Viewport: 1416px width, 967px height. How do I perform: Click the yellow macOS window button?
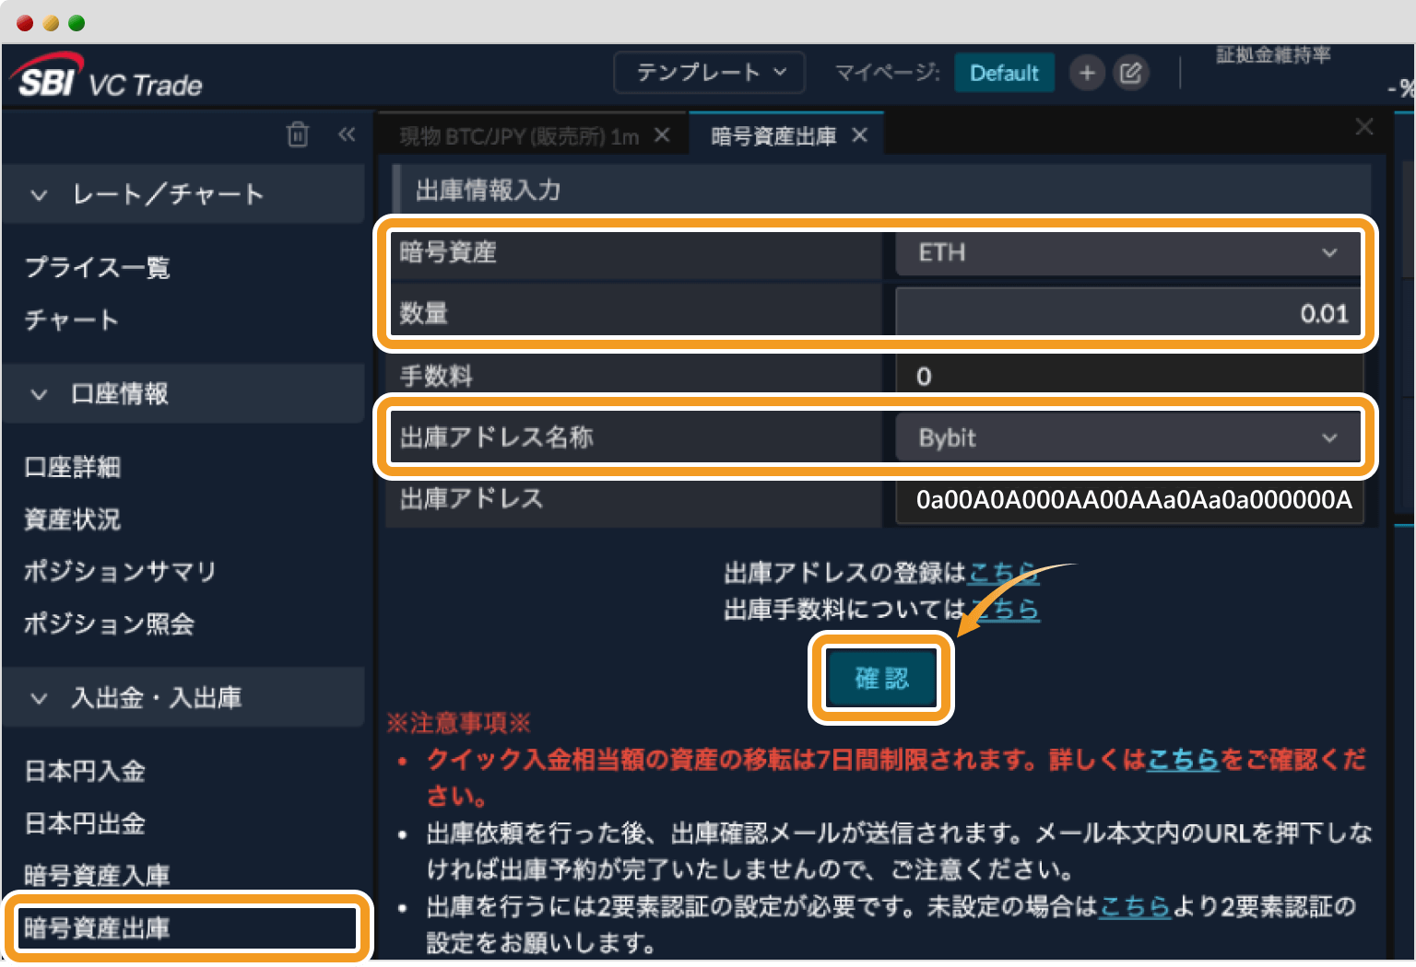tap(51, 23)
